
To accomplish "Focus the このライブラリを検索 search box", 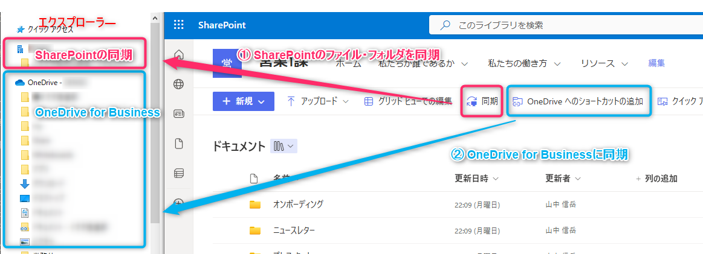I will (x=566, y=25).
